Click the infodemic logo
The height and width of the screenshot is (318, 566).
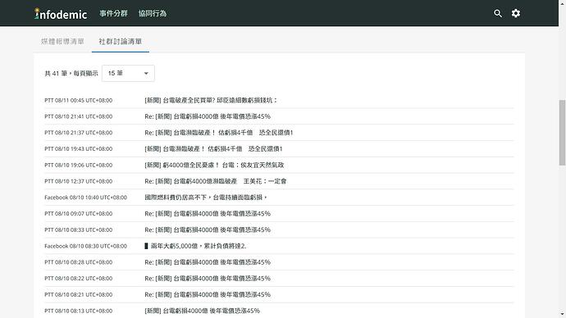[61, 14]
